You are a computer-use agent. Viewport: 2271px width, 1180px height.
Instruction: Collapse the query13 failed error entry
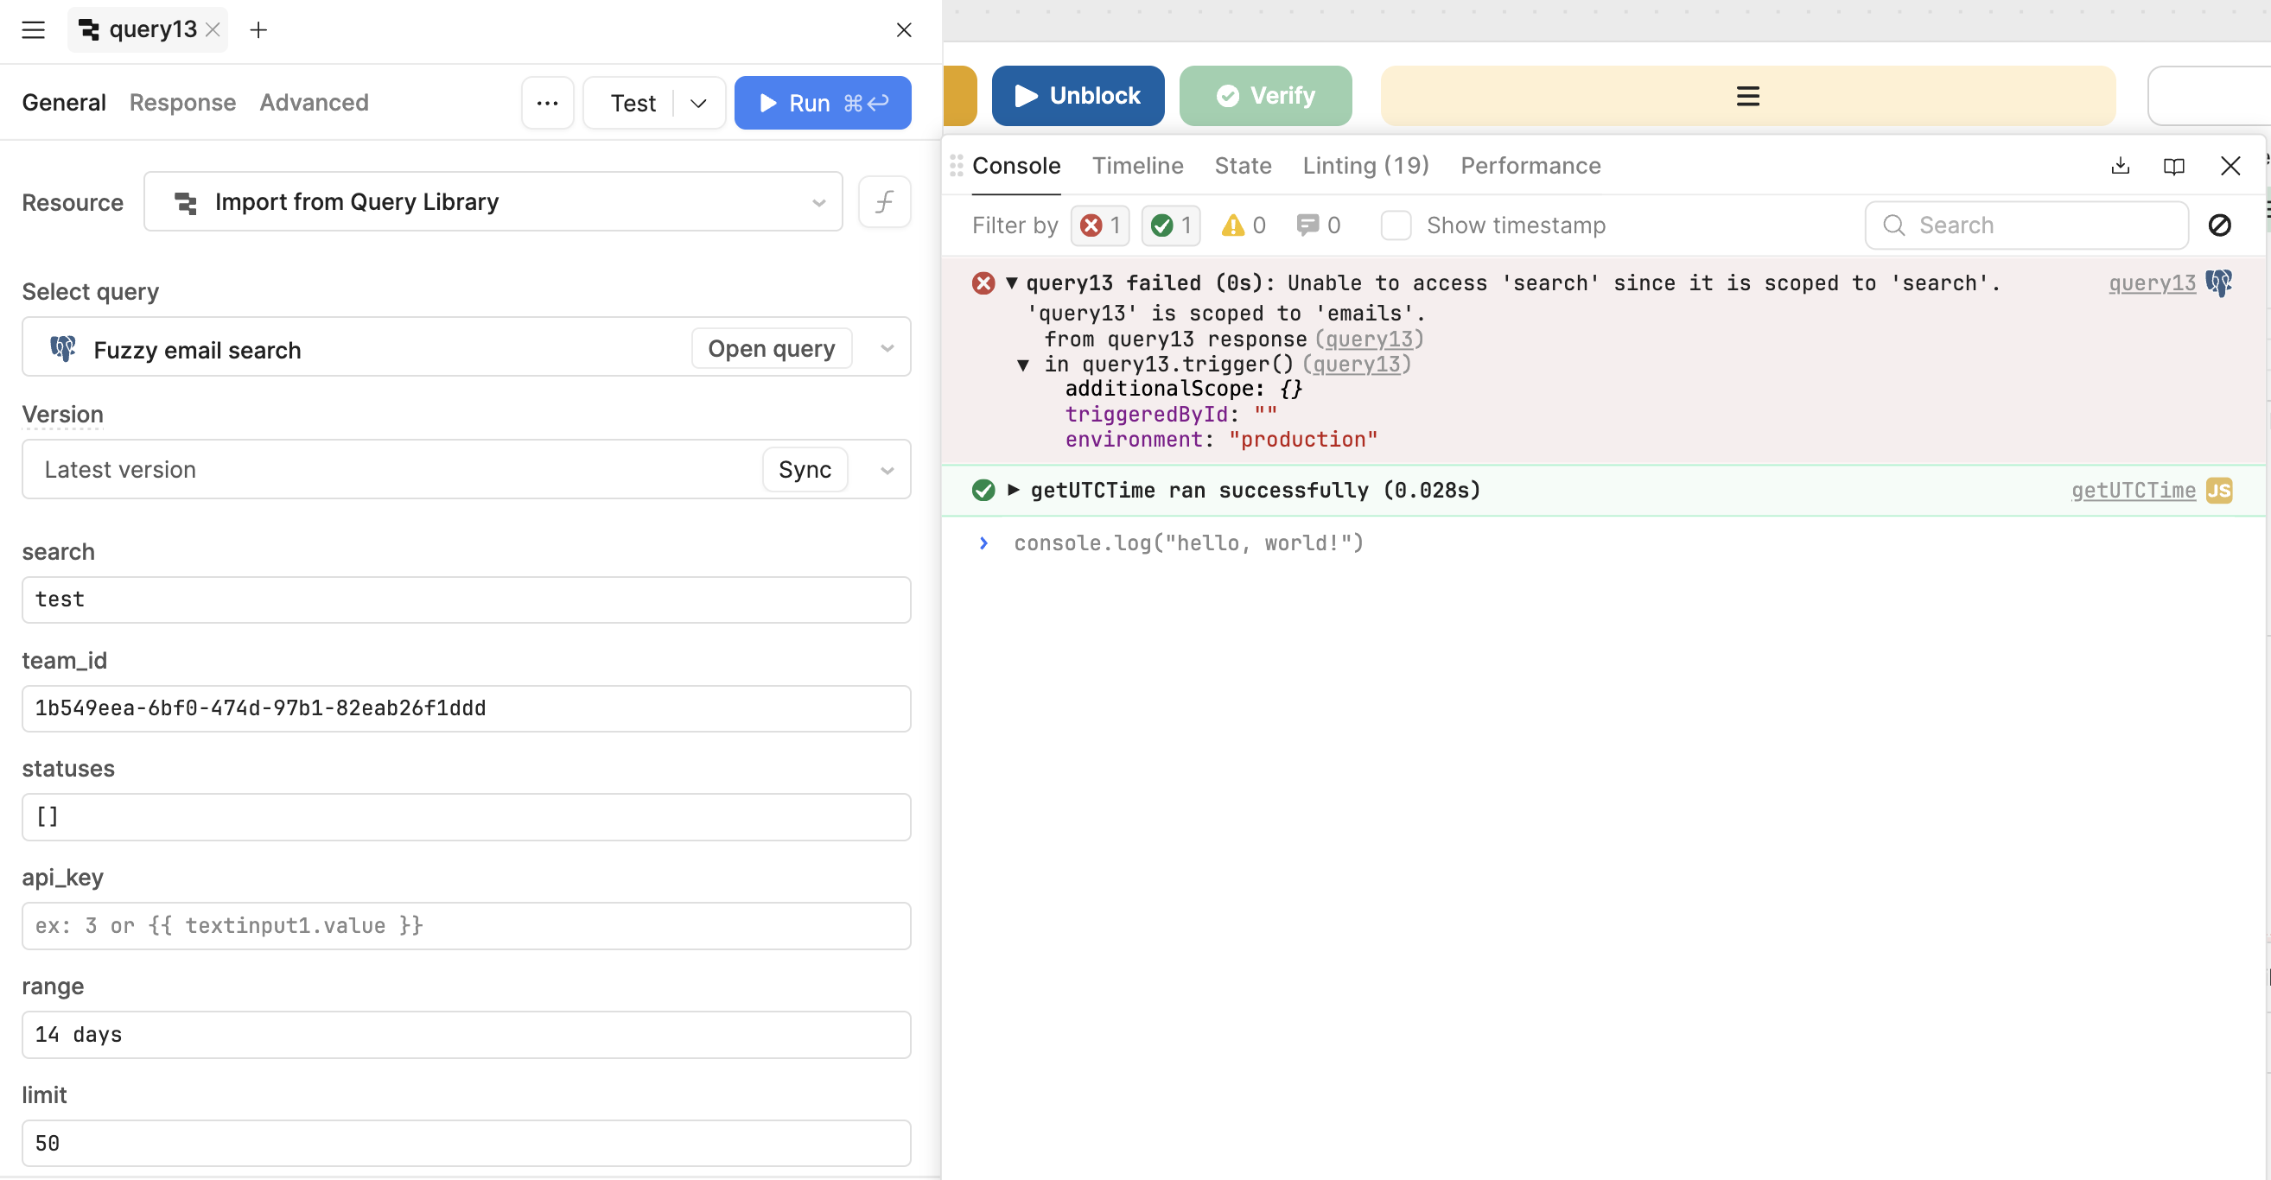tap(1012, 282)
